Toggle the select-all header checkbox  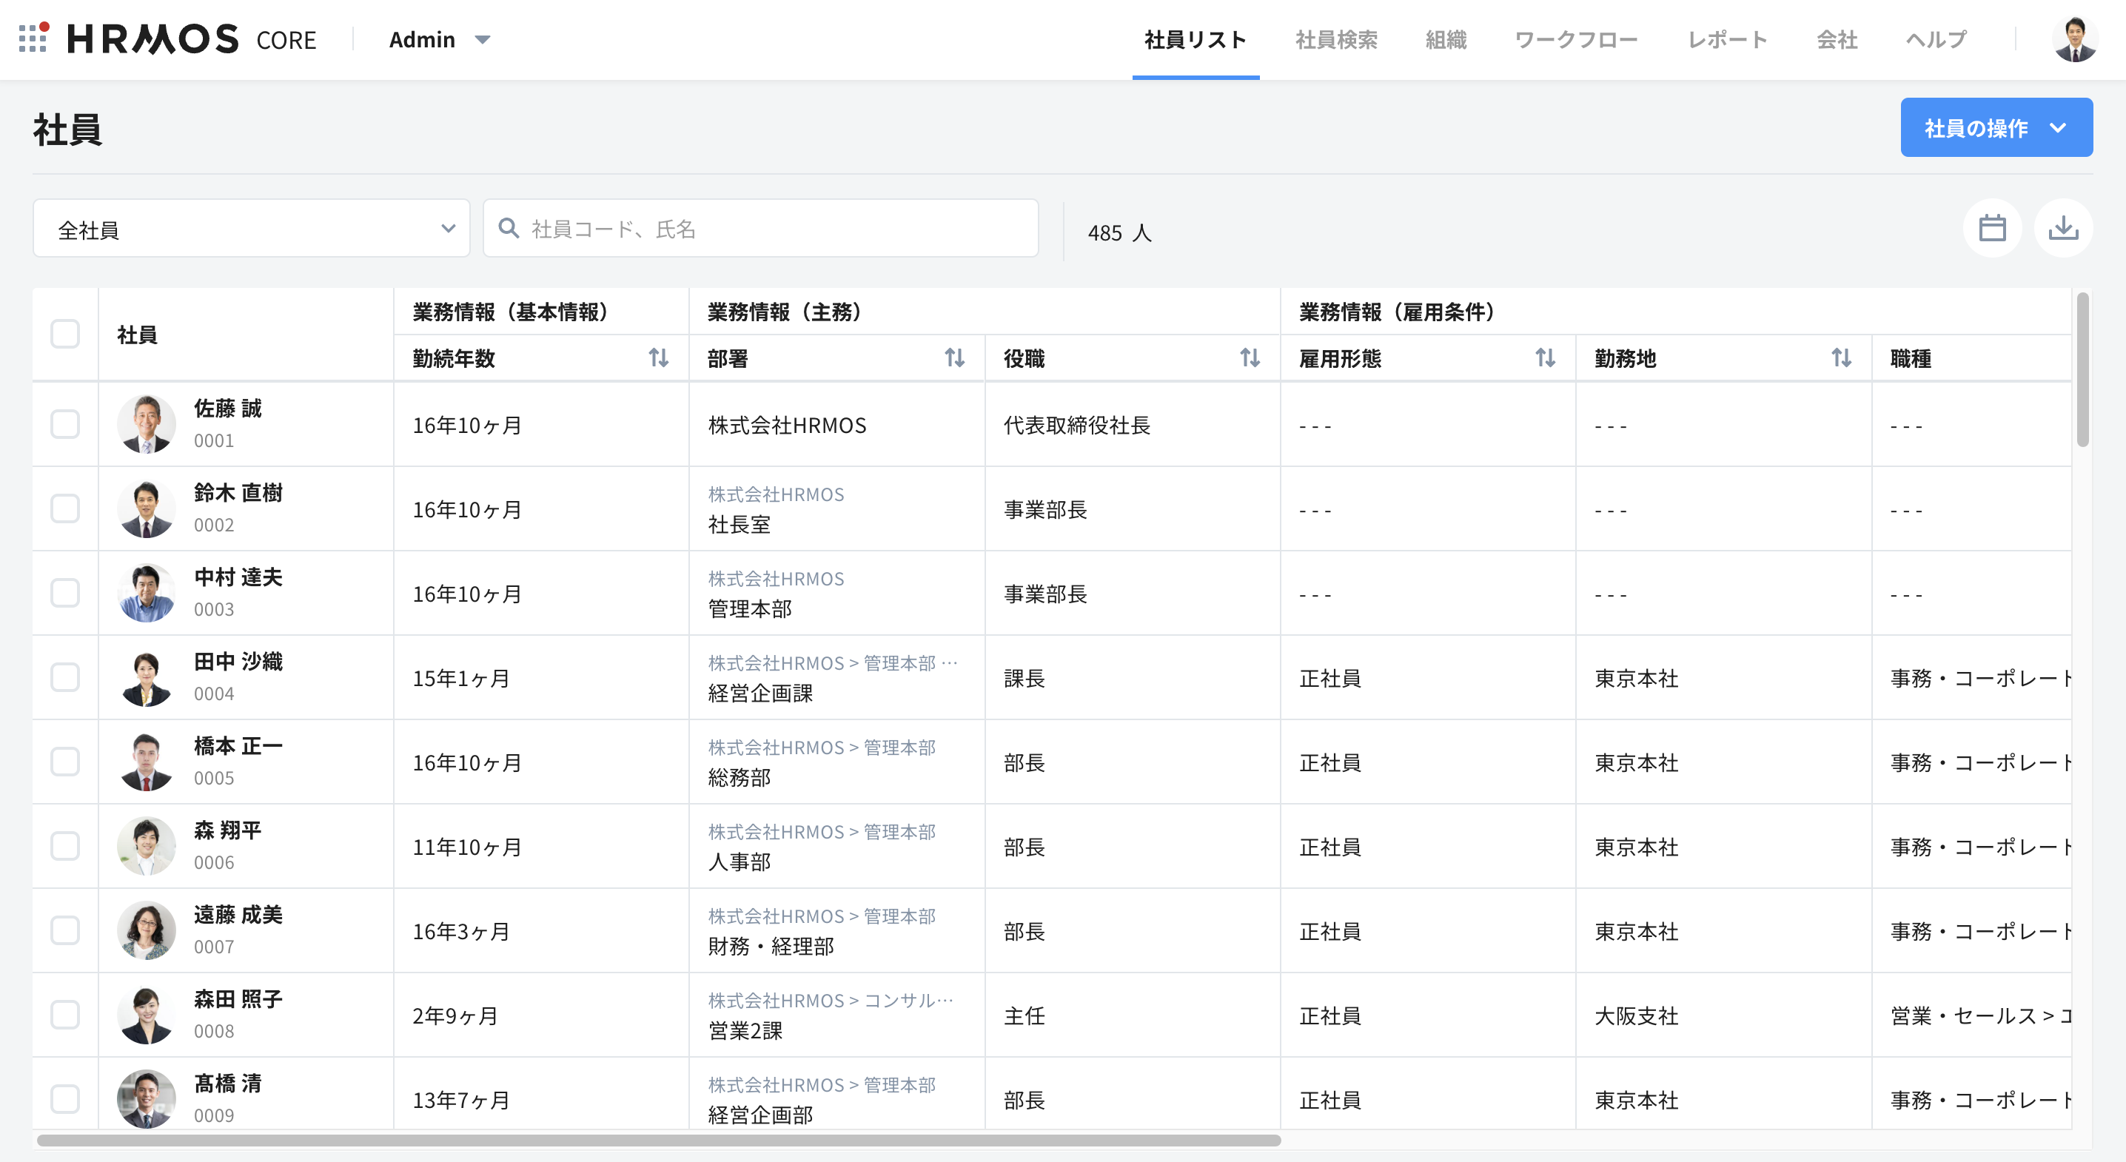point(65,335)
